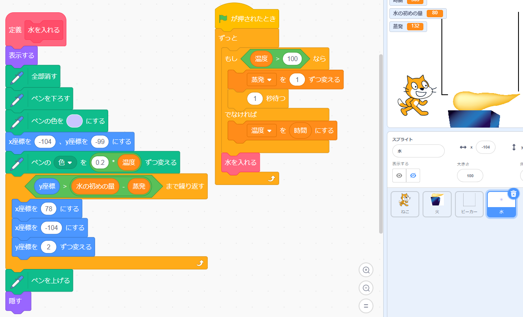
Task: Reset workspace zoom with equals button
Action: tap(366, 306)
